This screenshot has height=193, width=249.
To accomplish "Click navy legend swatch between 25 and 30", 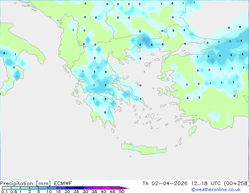I will [79, 188].
